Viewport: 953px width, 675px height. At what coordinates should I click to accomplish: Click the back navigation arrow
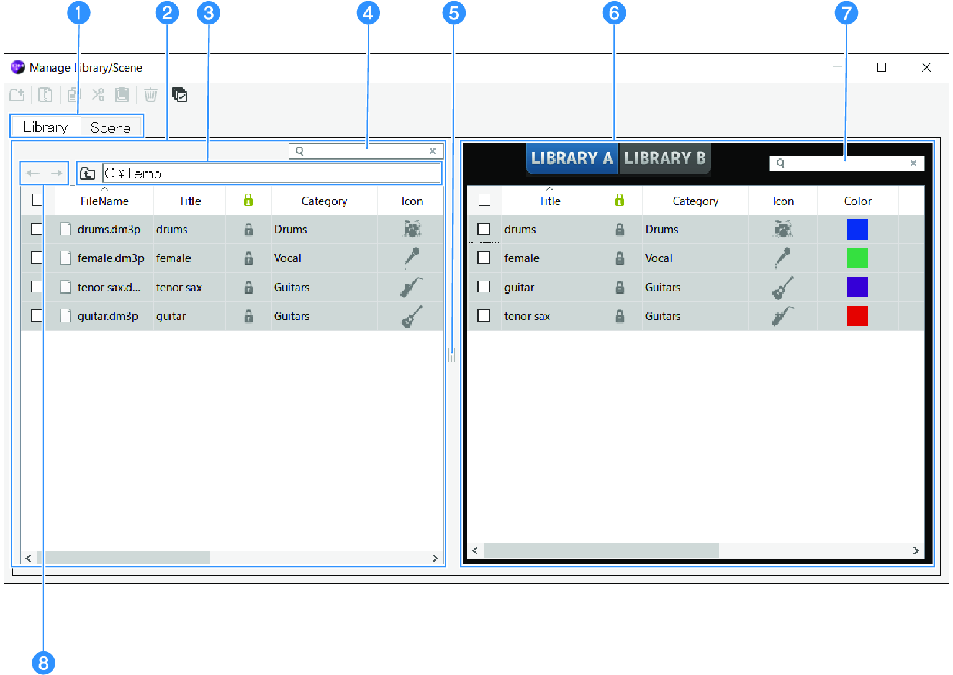tap(33, 173)
